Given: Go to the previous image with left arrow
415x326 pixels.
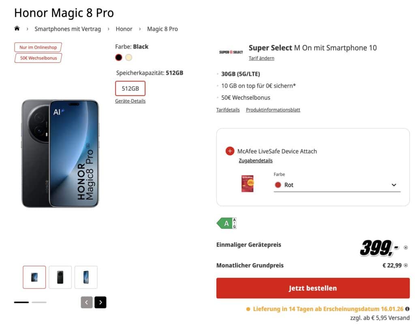Looking at the screenshot, I should tap(87, 302).
